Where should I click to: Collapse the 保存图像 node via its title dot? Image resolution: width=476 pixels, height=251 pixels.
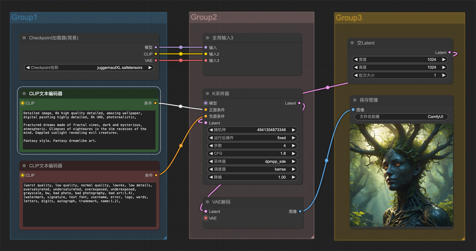point(355,100)
